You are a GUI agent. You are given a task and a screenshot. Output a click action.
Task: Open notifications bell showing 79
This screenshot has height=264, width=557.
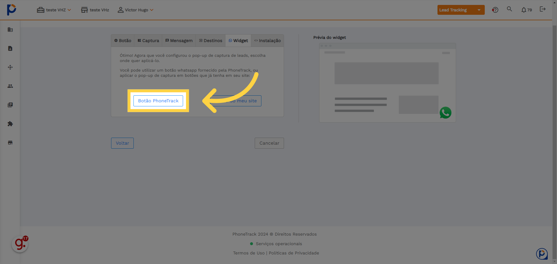click(x=527, y=10)
